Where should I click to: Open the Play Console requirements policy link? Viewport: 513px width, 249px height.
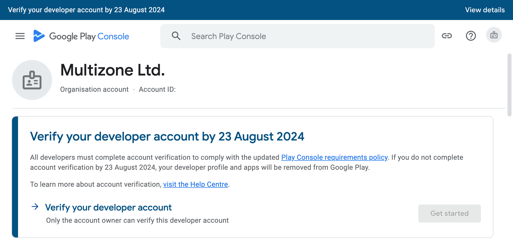(334, 157)
